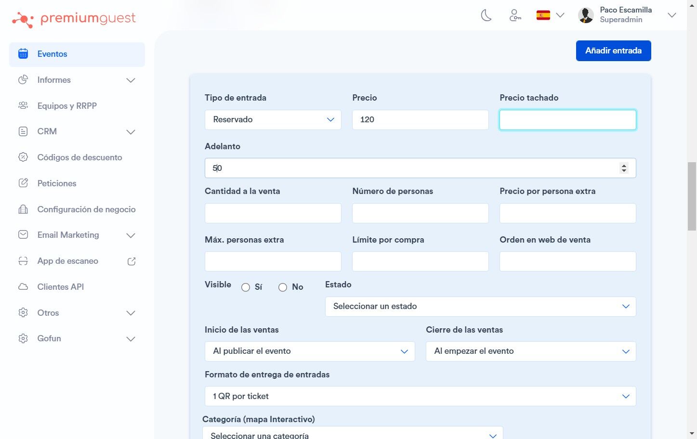Select the Clientes API cloud icon
The height and width of the screenshot is (439, 697).
(23, 287)
